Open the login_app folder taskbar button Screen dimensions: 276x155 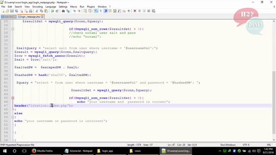click(x=107, y=151)
